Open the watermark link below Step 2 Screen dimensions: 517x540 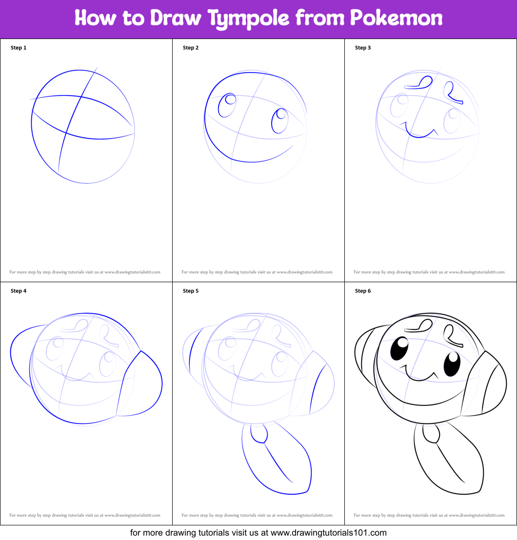point(258,272)
